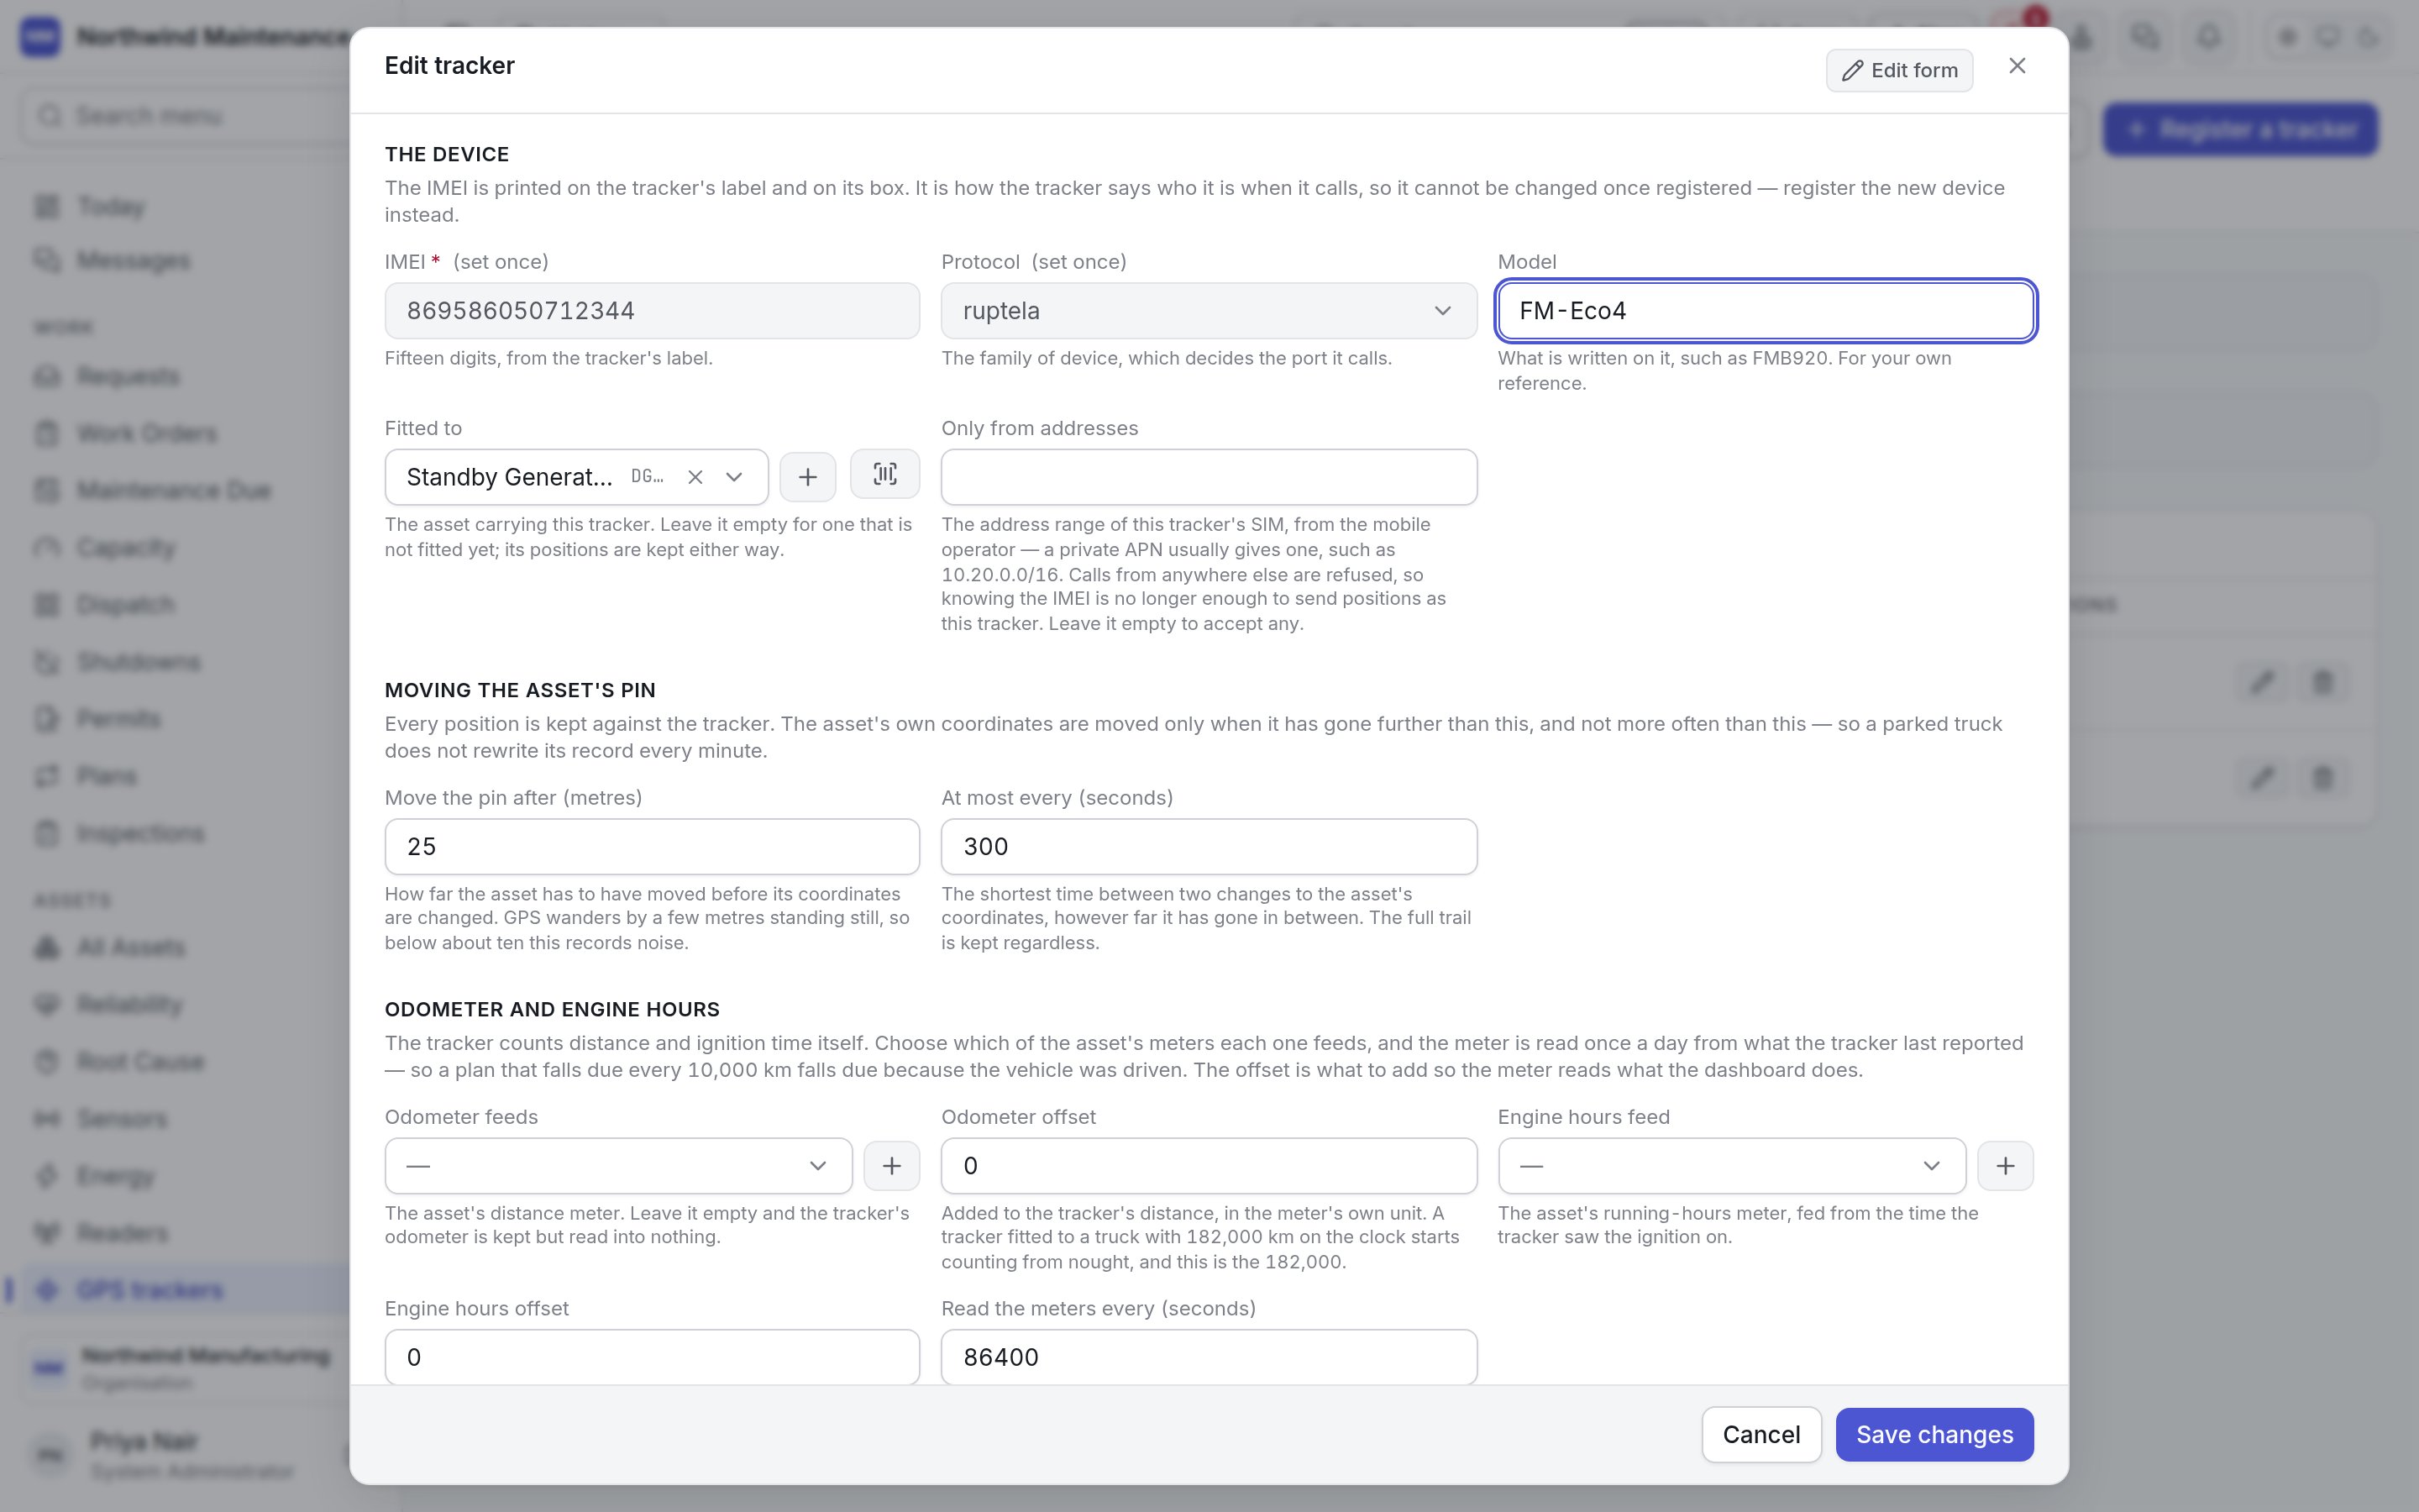Open the Odometer feeds dropdown
The width and height of the screenshot is (2419, 1512).
(617, 1166)
